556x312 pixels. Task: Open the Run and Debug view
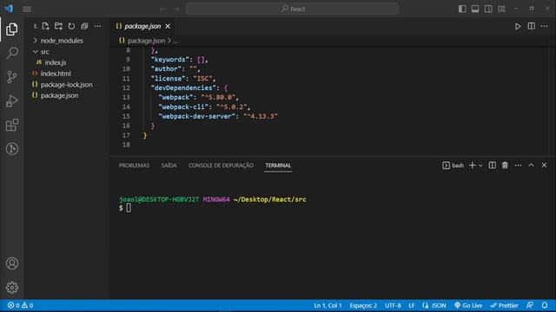pyautogui.click(x=11, y=101)
